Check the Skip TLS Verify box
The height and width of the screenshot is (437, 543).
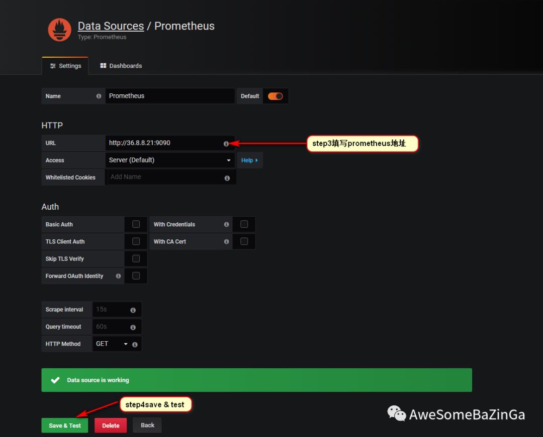click(136, 258)
